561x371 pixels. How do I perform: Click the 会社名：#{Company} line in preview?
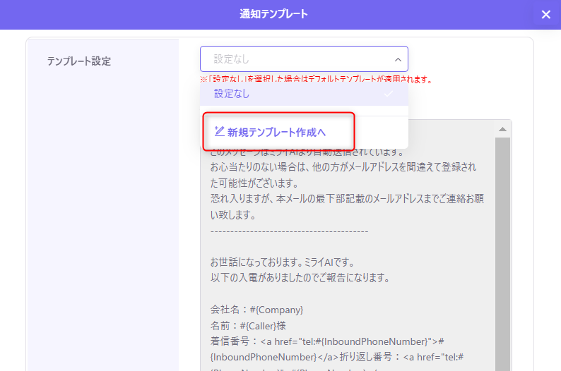[x=257, y=310]
